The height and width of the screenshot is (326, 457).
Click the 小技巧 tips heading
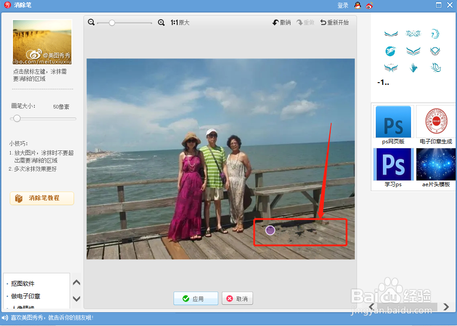pyautogui.click(x=18, y=143)
